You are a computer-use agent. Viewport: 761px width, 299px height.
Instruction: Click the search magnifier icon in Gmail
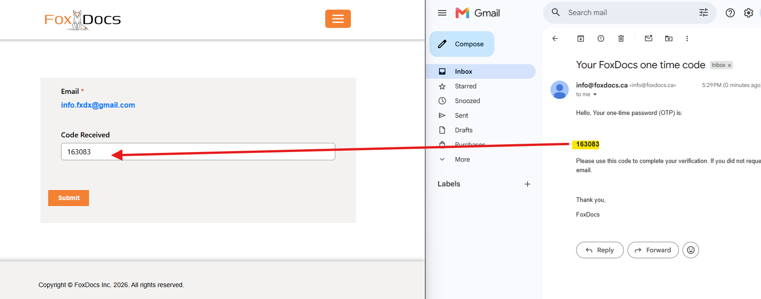(555, 12)
